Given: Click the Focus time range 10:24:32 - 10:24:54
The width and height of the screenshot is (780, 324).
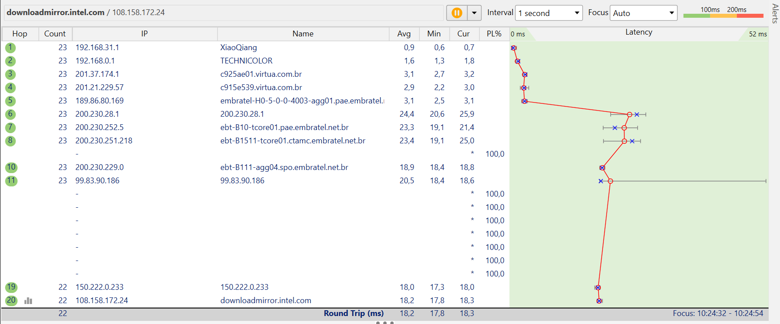Looking at the screenshot, I should (x=718, y=313).
